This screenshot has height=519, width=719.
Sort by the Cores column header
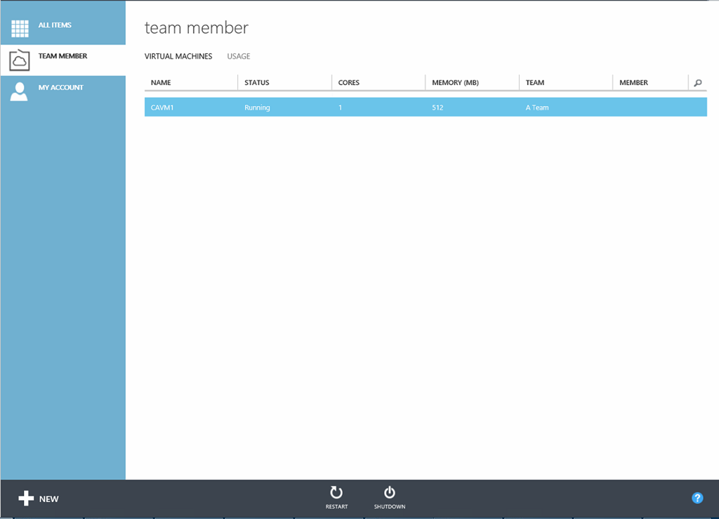pyautogui.click(x=349, y=83)
